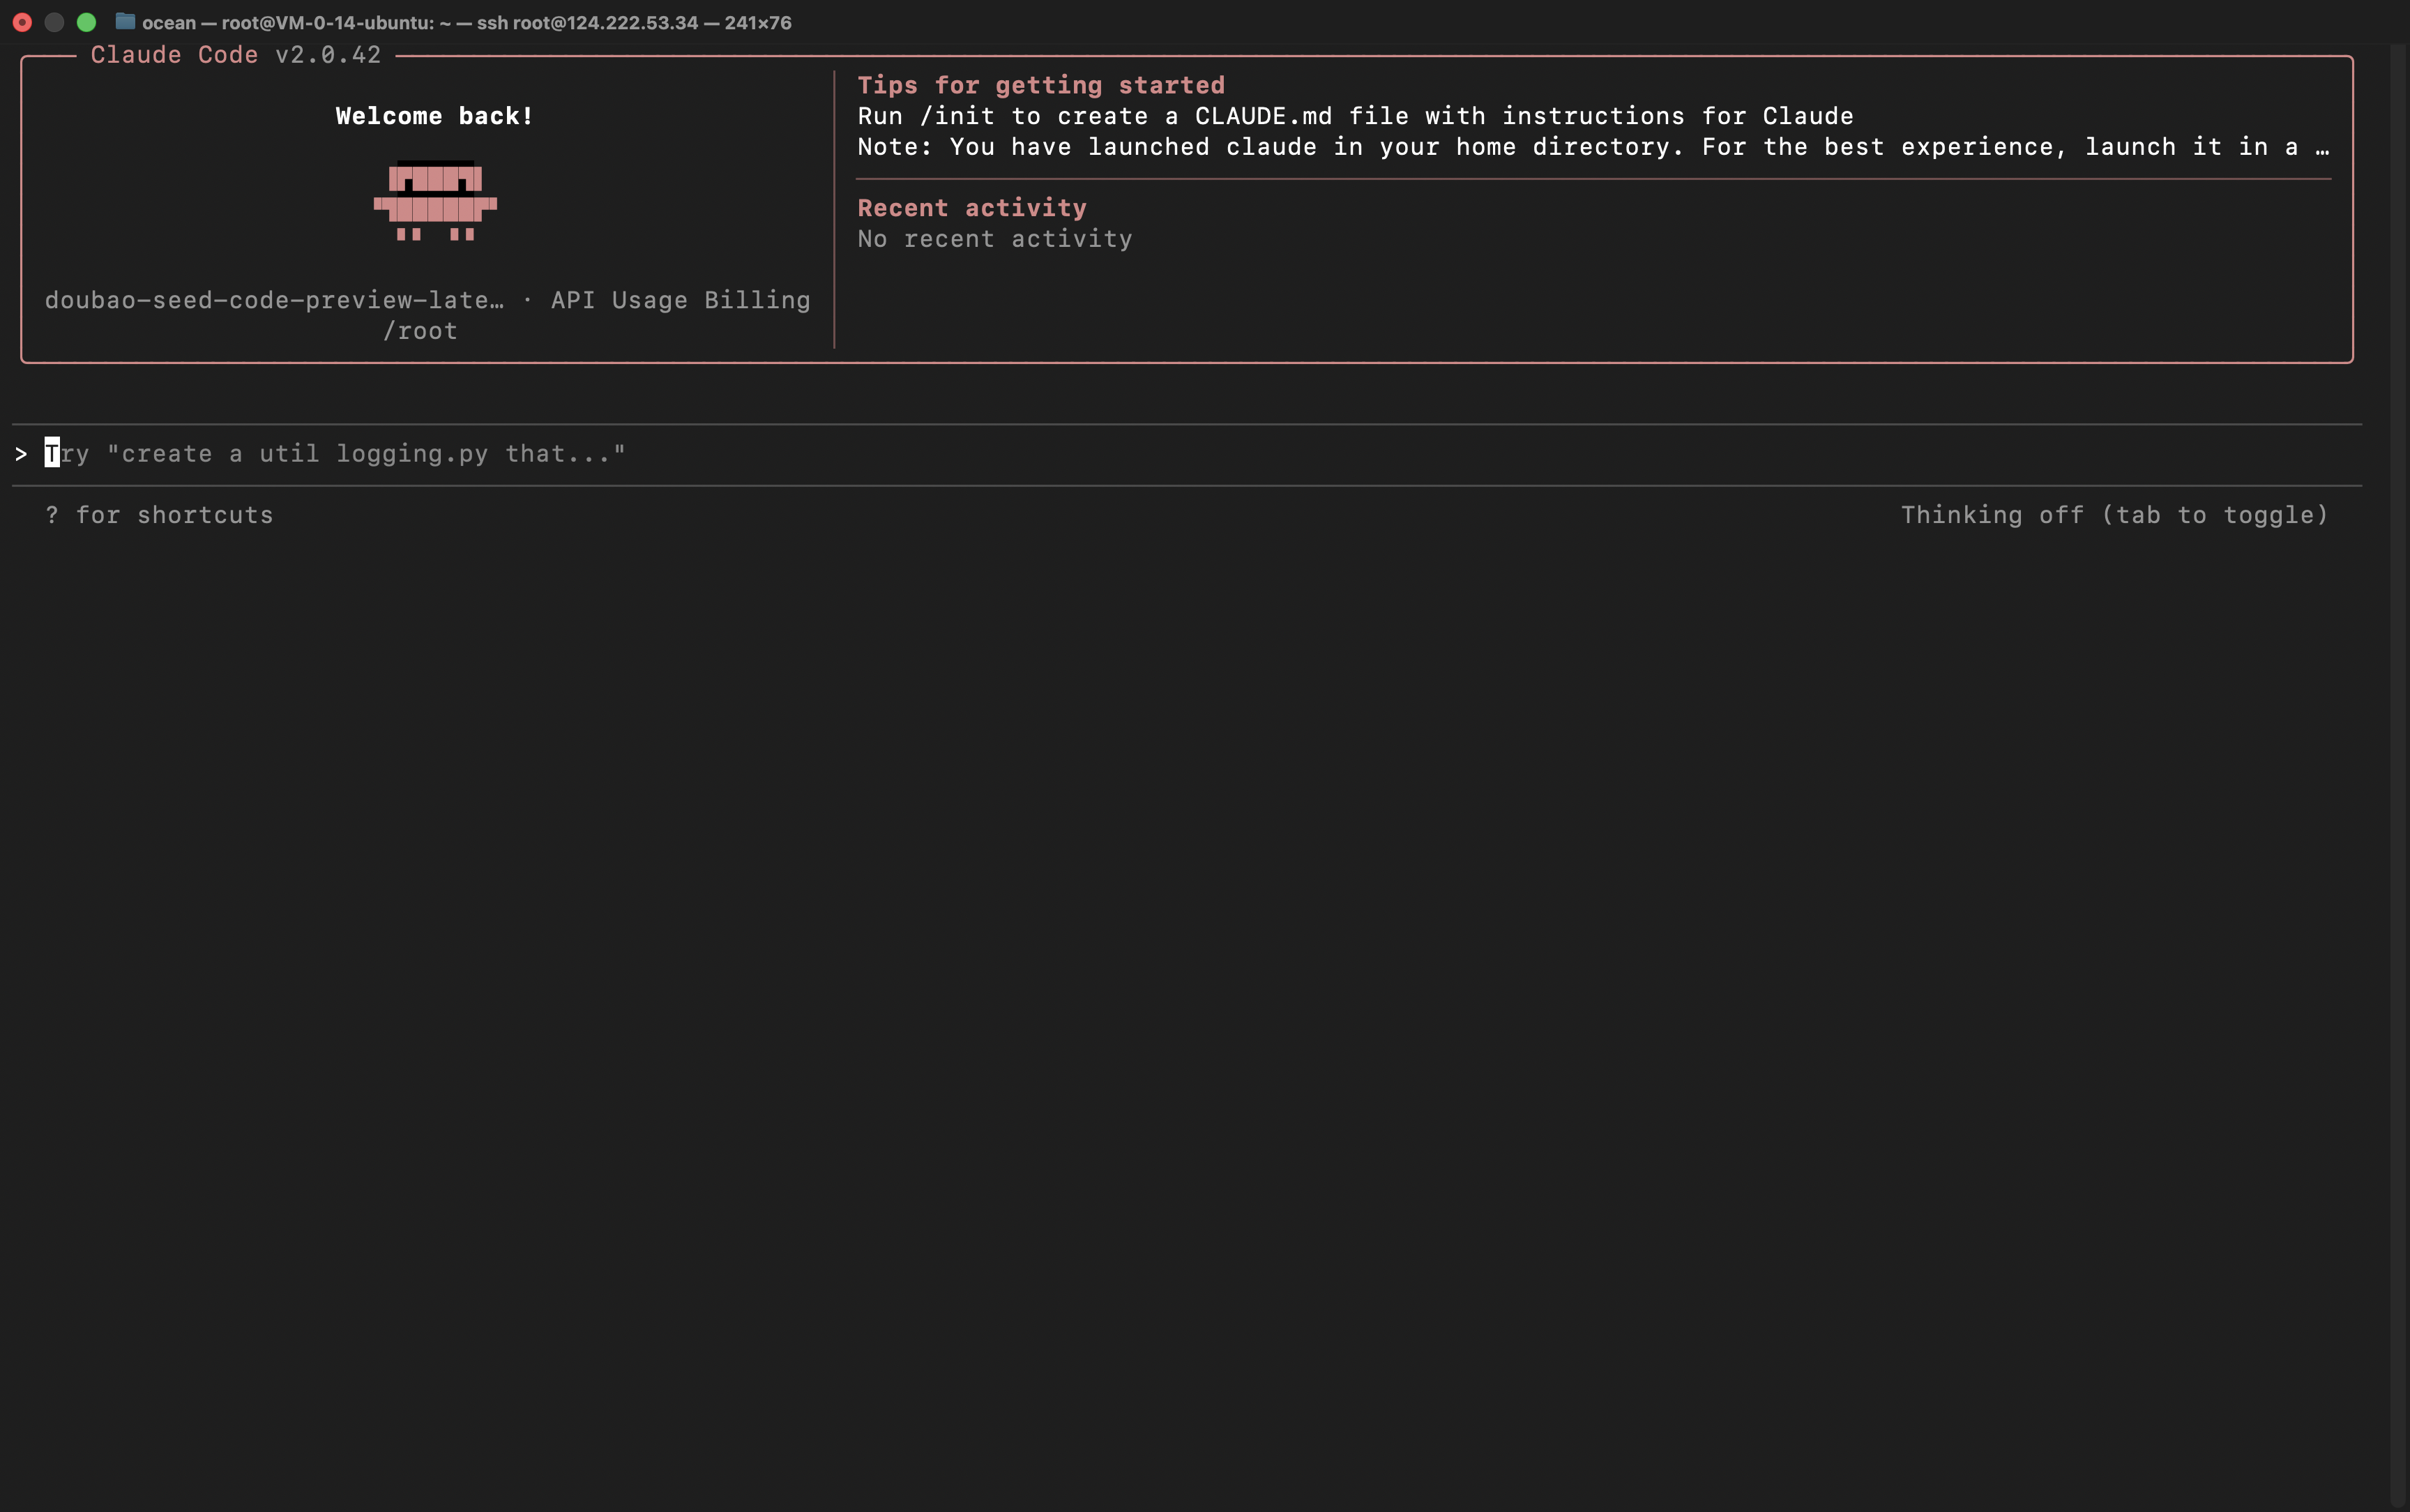The width and height of the screenshot is (2410, 1512).
Task: Click the 'Recent activity' heading
Action: tap(971, 208)
